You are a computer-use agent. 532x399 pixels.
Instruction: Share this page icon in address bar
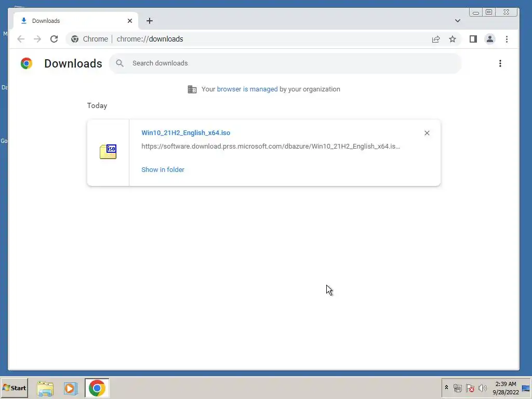[x=436, y=39]
